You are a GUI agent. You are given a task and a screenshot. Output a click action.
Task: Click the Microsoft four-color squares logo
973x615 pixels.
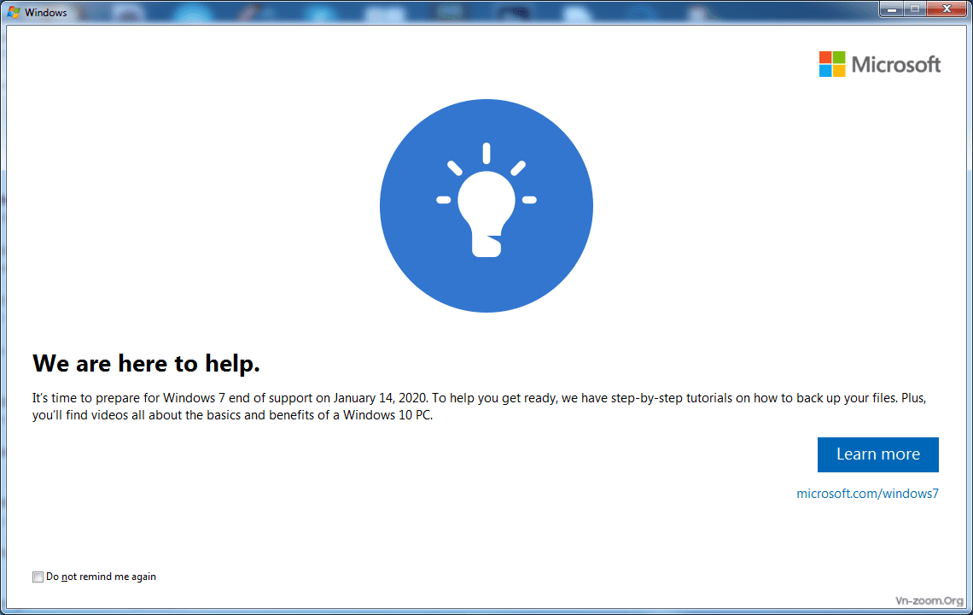[832, 64]
